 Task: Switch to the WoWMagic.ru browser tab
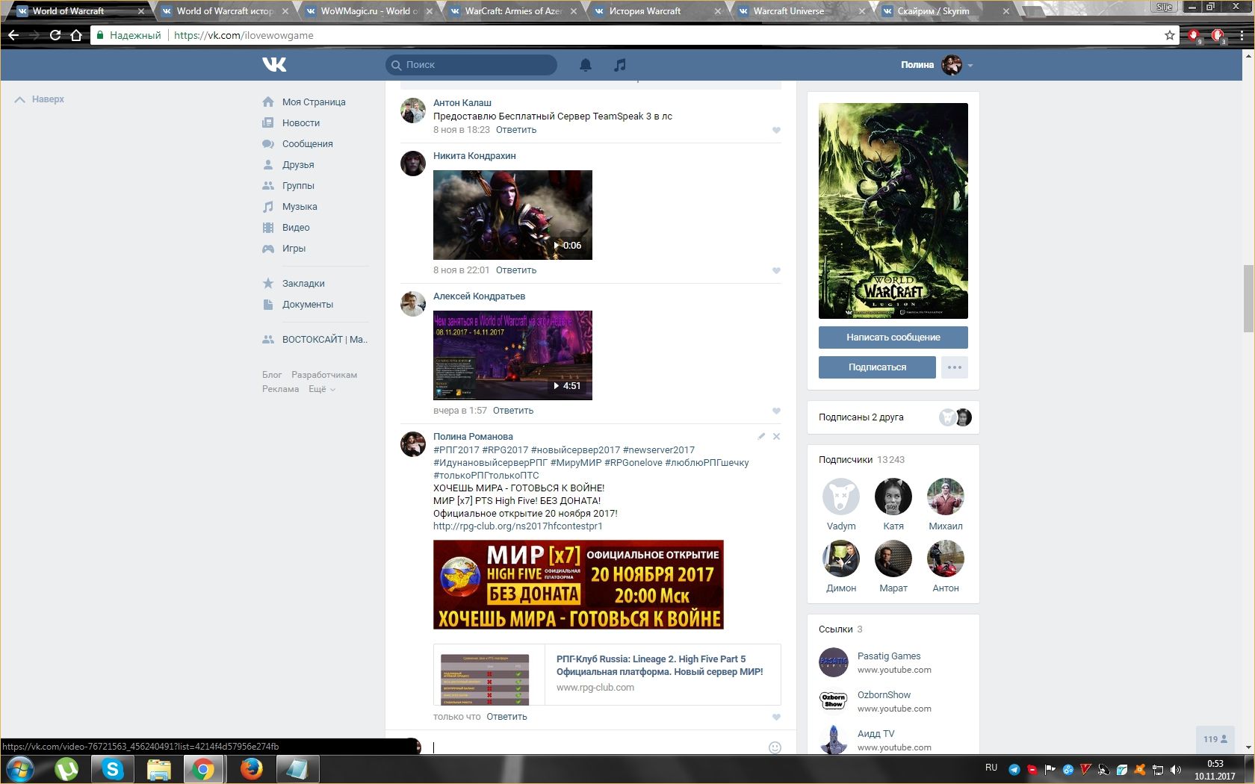click(x=369, y=11)
